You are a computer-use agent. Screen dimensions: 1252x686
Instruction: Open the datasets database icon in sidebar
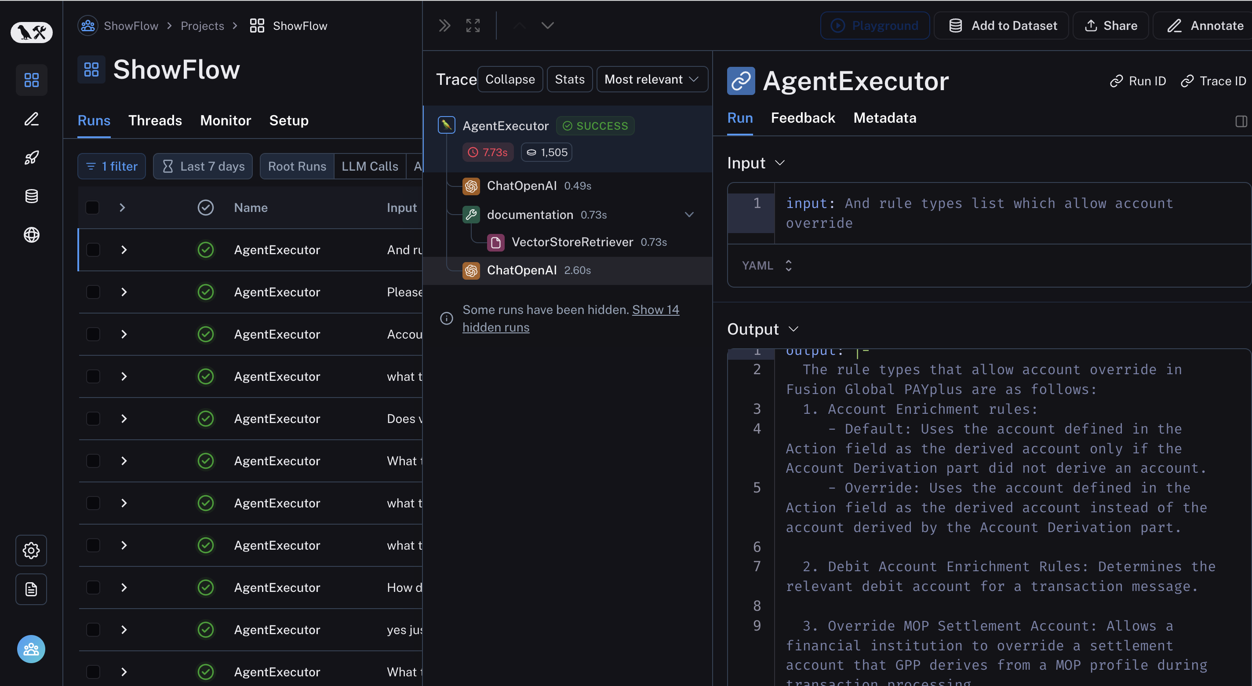(32, 196)
